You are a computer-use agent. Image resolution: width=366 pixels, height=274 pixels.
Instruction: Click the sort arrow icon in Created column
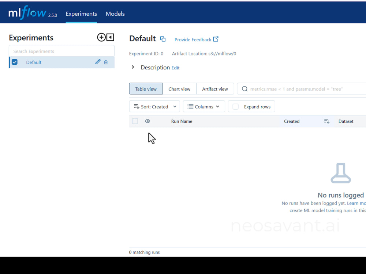coord(326,121)
